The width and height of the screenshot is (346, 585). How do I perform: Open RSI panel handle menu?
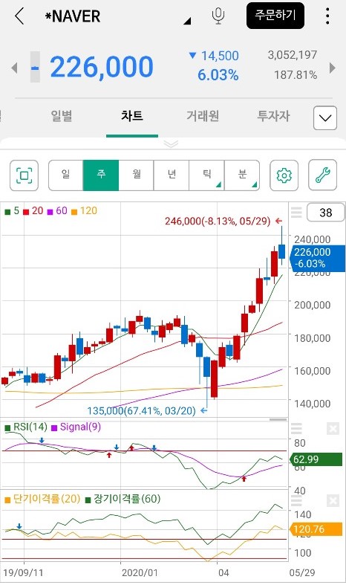coord(296,429)
